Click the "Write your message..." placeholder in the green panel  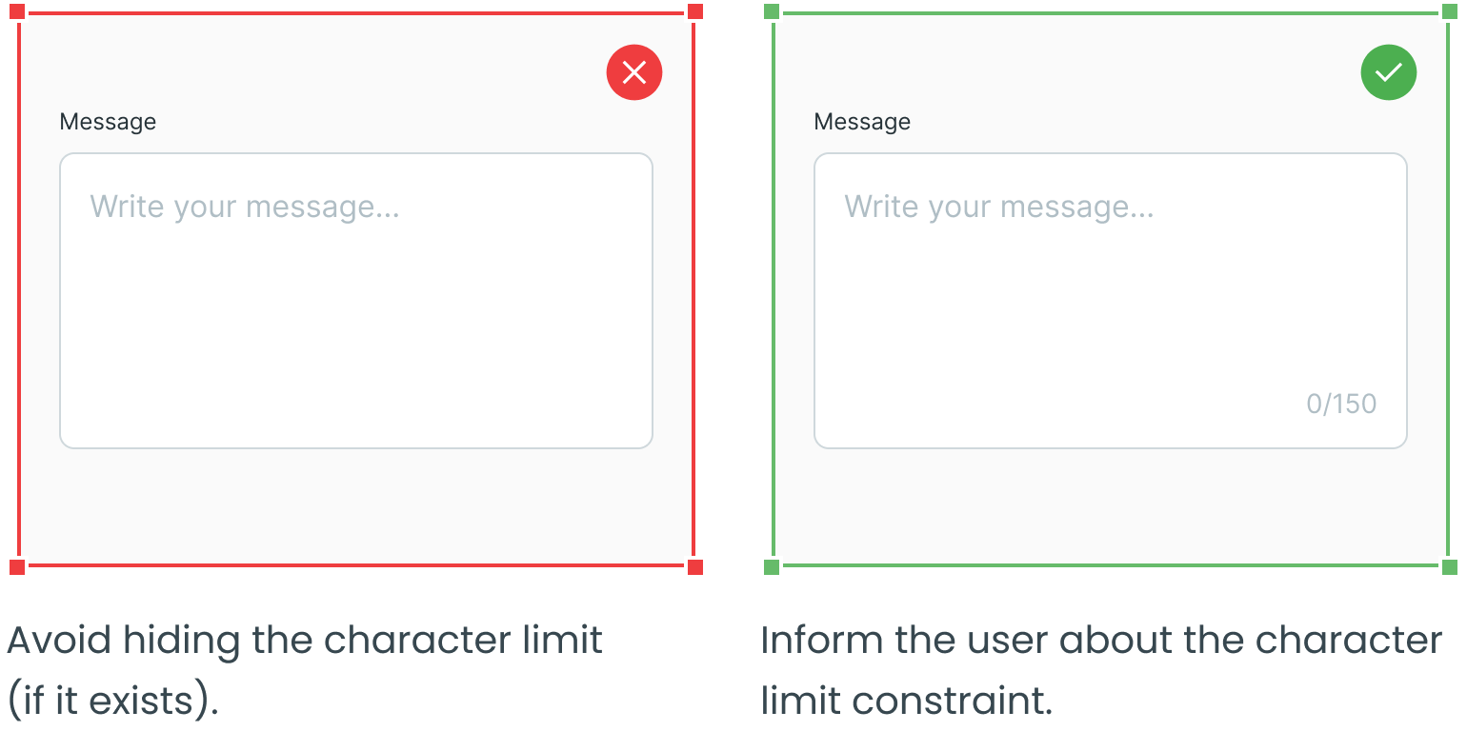[x=999, y=207]
